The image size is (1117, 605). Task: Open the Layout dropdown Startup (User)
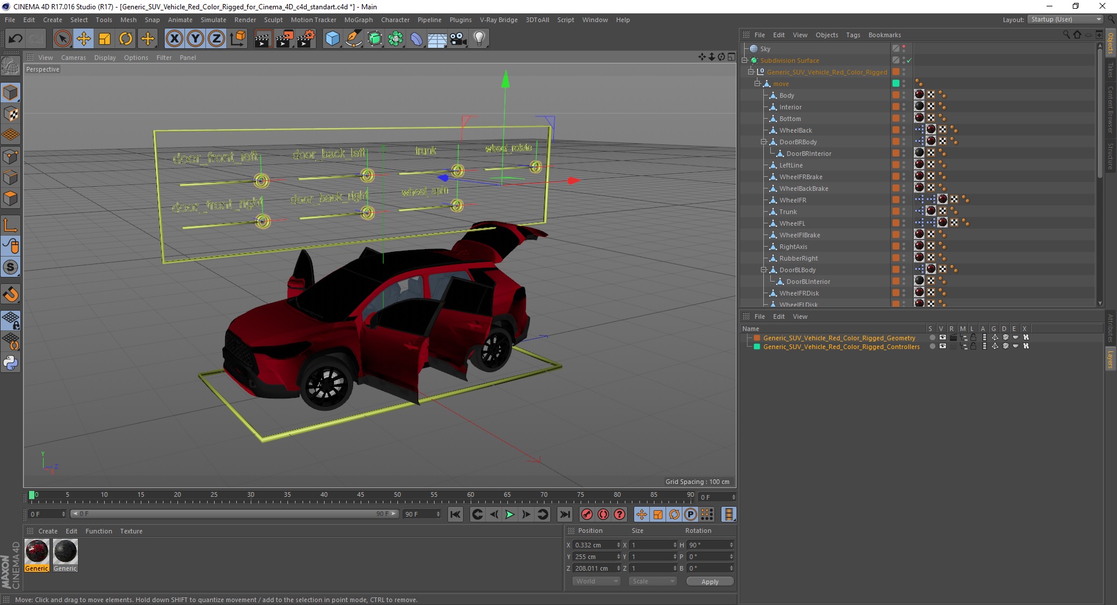(1065, 20)
